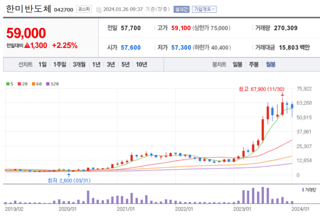320x217 pixels.
Task: Click the 코스피 market badge
Action: click(x=84, y=9)
